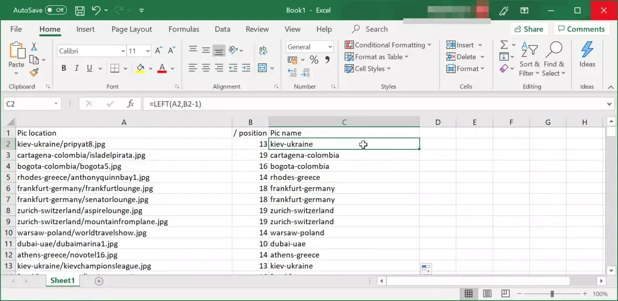The height and width of the screenshot is (301, 618).
Task: Open the Sort & Filter dropdown
Action: click(x=529, y=59)
